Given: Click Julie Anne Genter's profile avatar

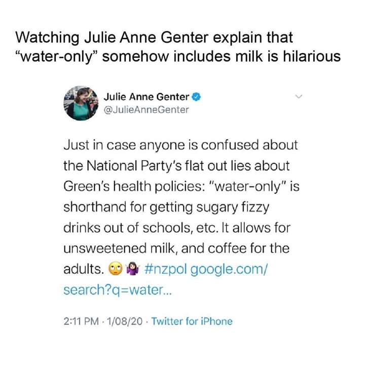Looking at the screenshot, I should pos(80,102).
